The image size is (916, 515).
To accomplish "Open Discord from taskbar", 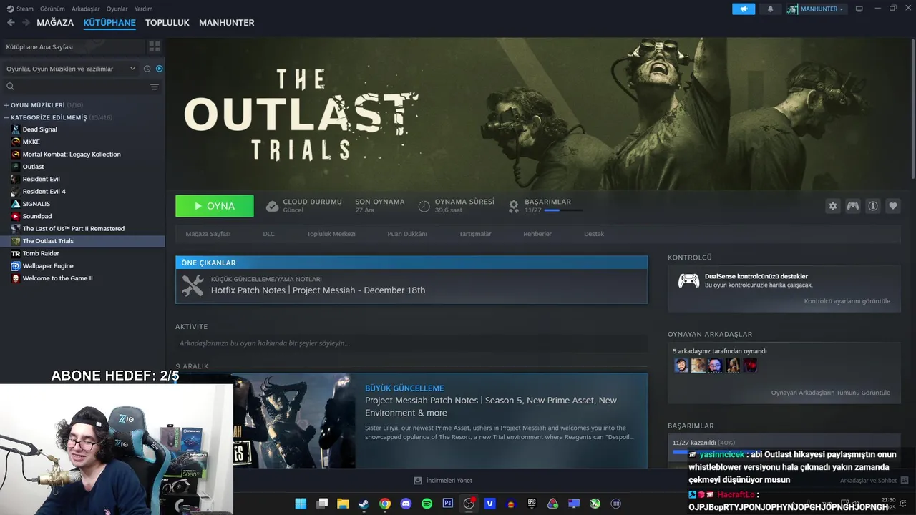I will (406, 504).
